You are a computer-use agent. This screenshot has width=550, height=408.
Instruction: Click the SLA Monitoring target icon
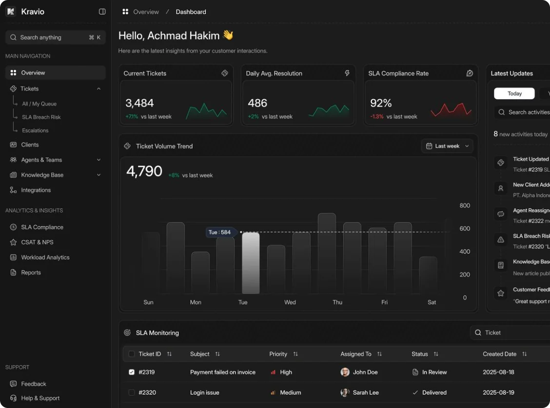click(127, 333)
